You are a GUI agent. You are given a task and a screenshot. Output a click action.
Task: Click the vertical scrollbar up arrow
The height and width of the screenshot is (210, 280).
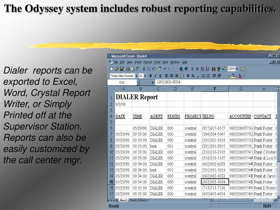click(x=278, y=89)
